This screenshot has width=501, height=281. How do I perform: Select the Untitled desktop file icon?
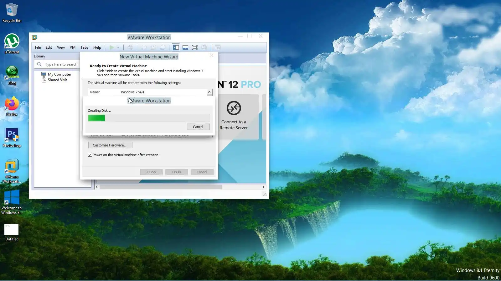[12, 233]
